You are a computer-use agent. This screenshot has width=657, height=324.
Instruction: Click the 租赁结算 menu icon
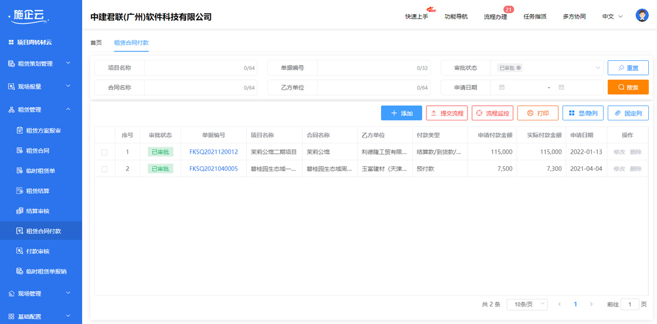pyautogui.click(x=20, y=191)
